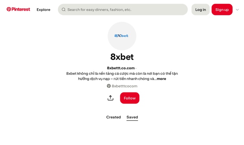The height and width of the screenshot is (145, 244).
Task: Switch to the Created tab
Action: click(x=113, y=117)
